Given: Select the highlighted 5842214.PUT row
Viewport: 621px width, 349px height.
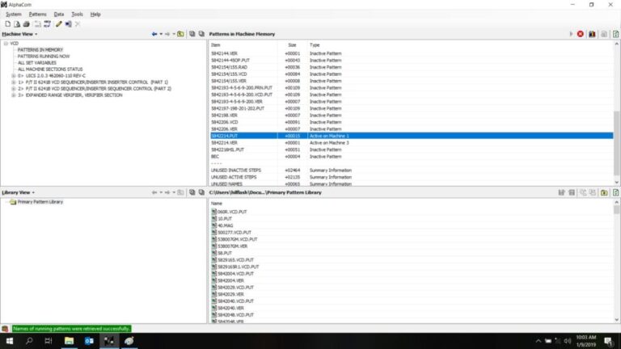Looking at the screenshot, I should coord(411,136).
